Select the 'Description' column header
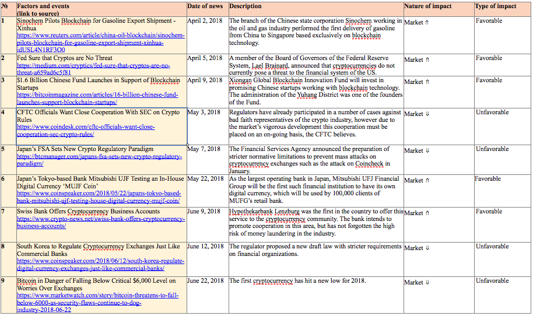 tap(316, 9)
